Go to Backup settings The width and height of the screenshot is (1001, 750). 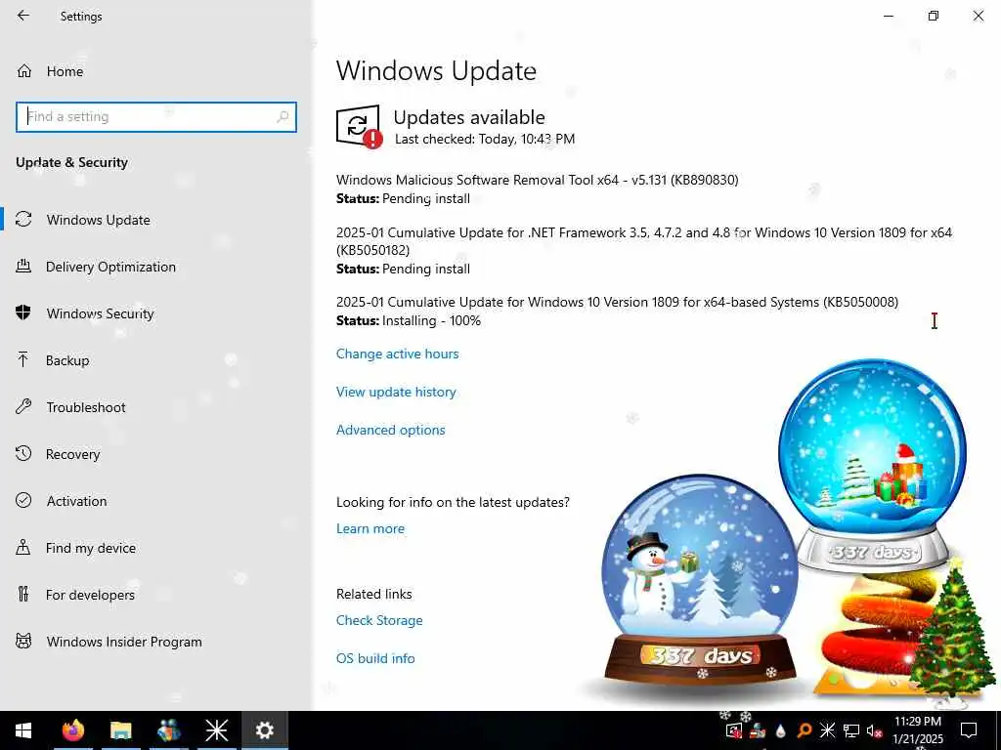click(x=67, y=360)
